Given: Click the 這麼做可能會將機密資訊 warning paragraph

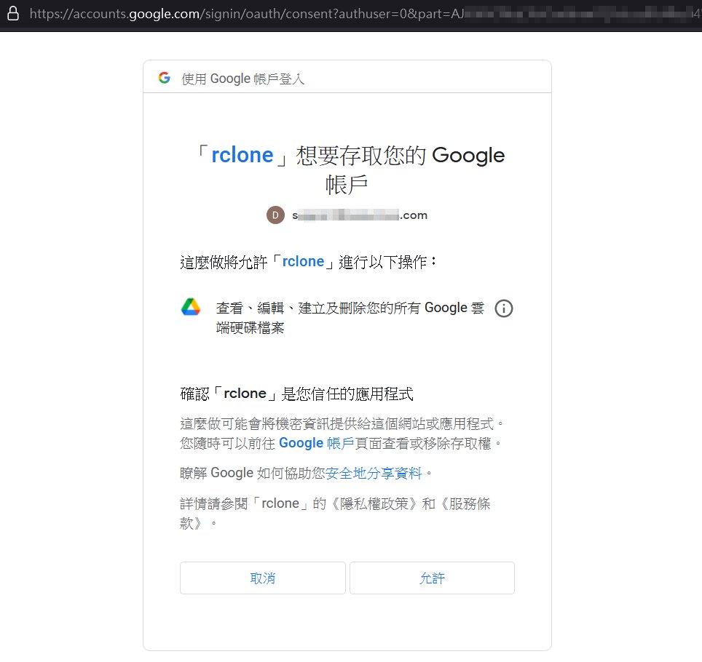Looking at the screenshot, I should pos(342,423).
